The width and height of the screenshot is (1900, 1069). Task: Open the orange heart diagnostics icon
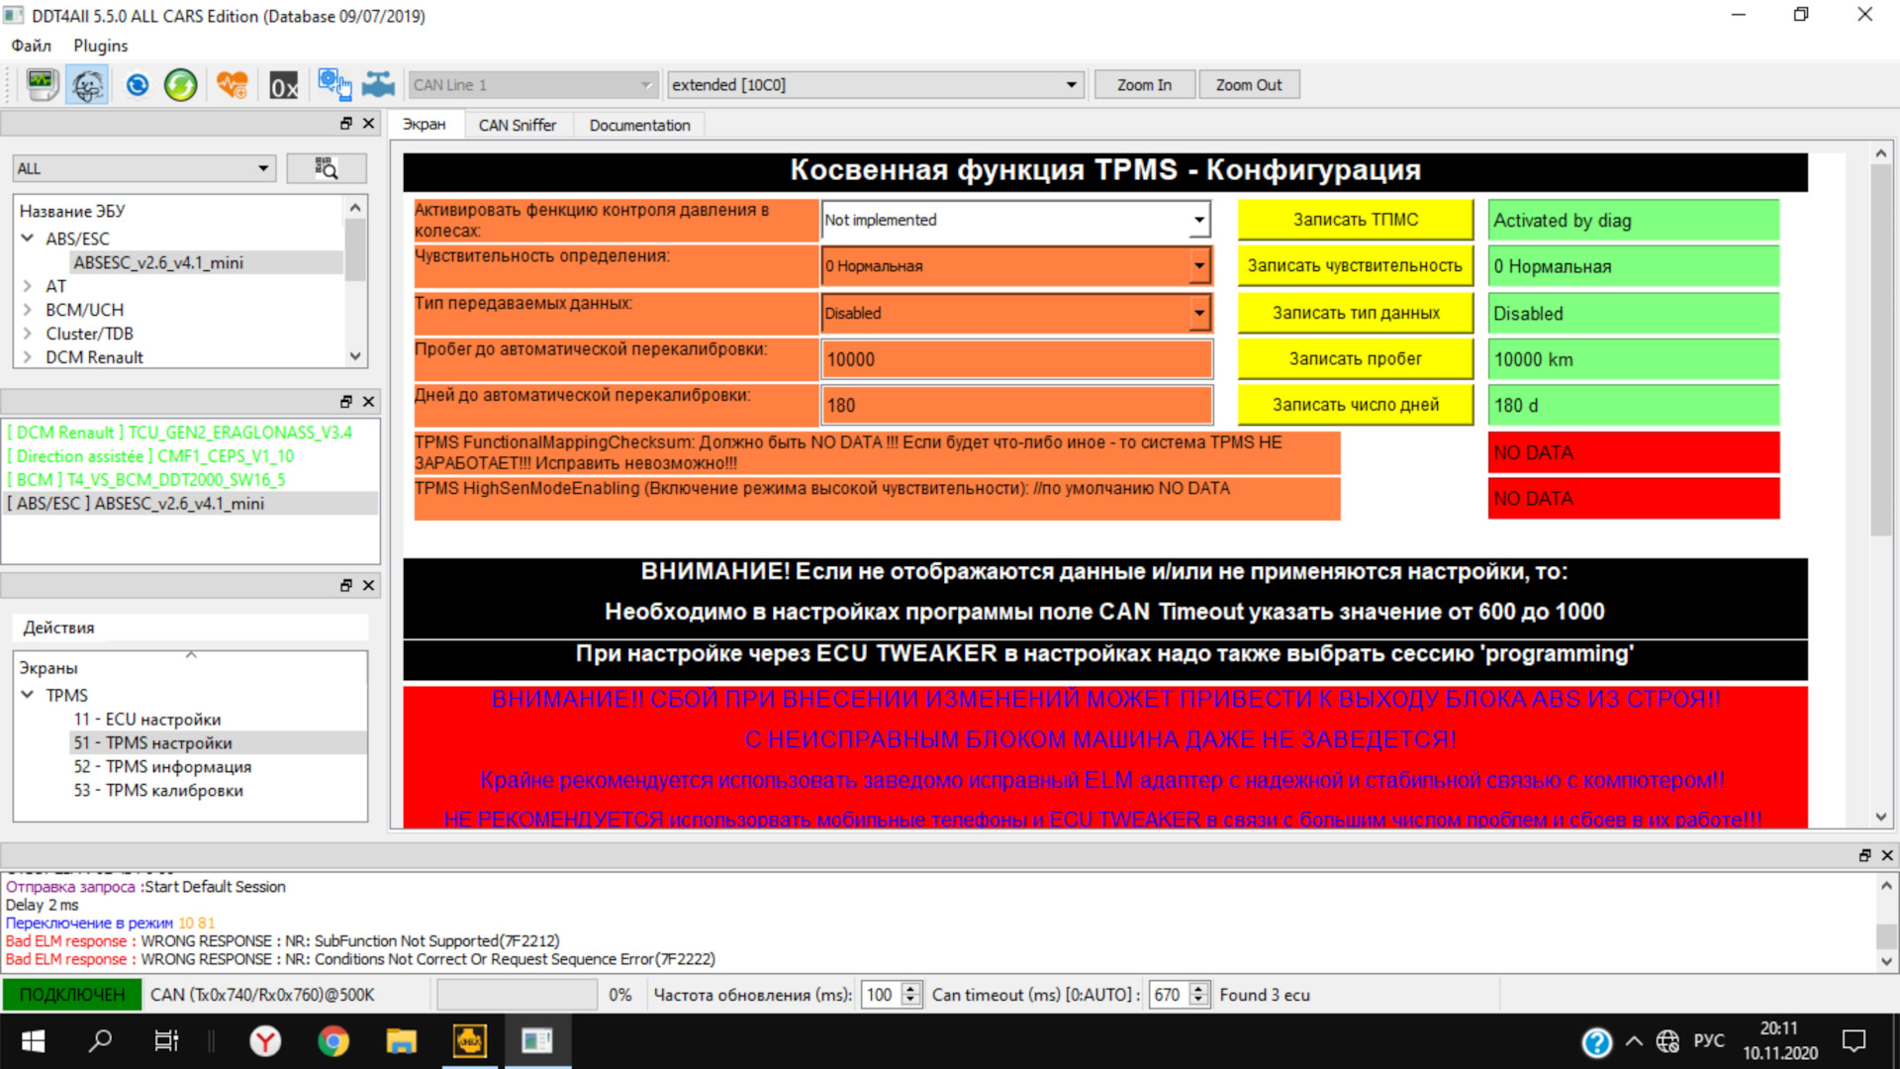[233, 85]
